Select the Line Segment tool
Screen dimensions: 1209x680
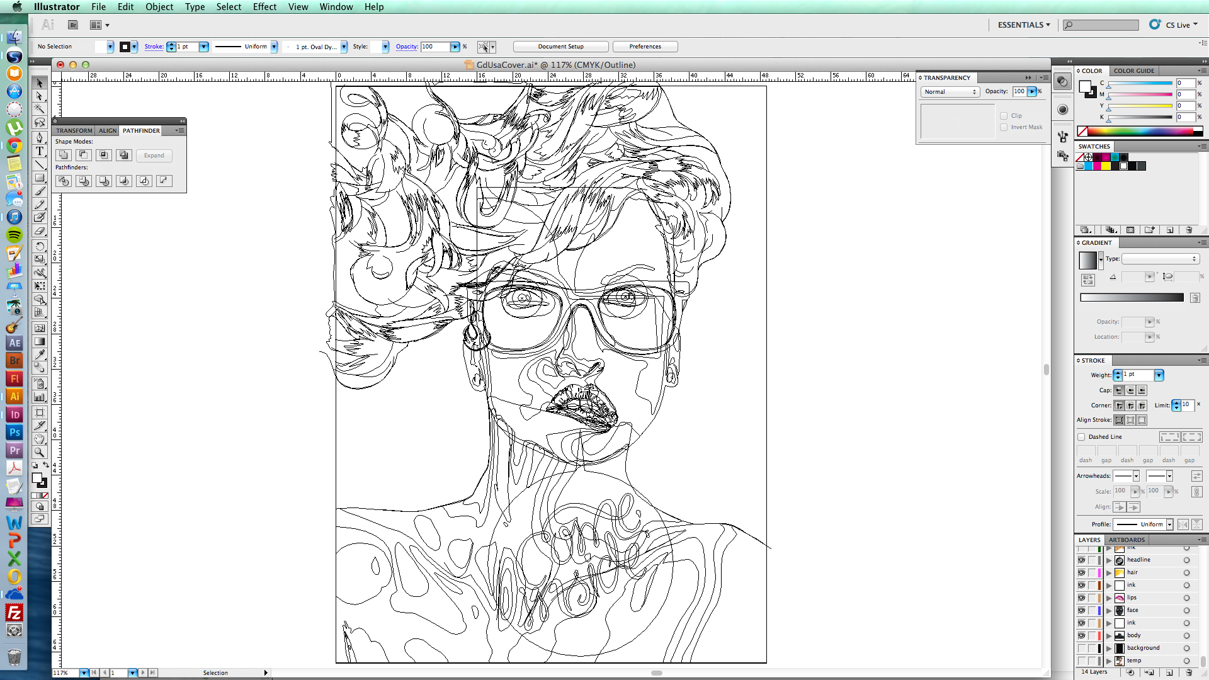pyautogui.click(x=40, y=164)
